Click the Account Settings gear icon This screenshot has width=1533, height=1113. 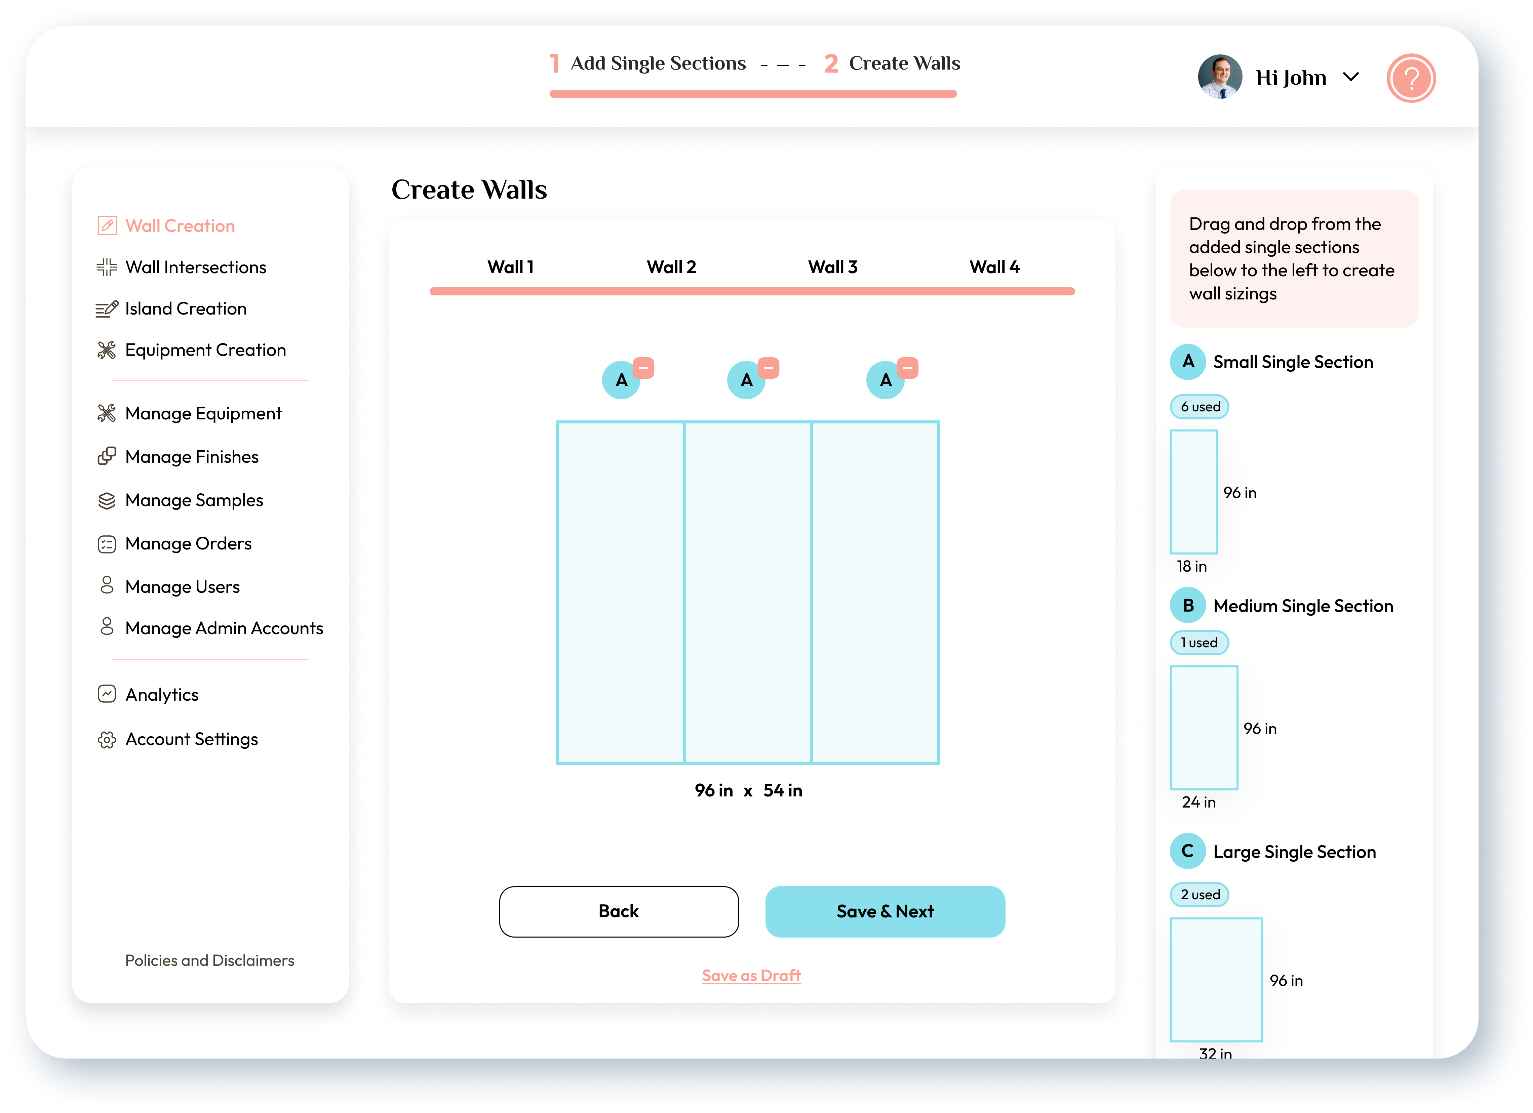(x=107, y=740)
